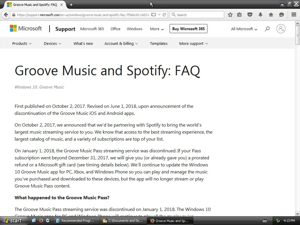Screen dimensions: 300x225
Task: Open the Templates menu item
Action: 159,44
